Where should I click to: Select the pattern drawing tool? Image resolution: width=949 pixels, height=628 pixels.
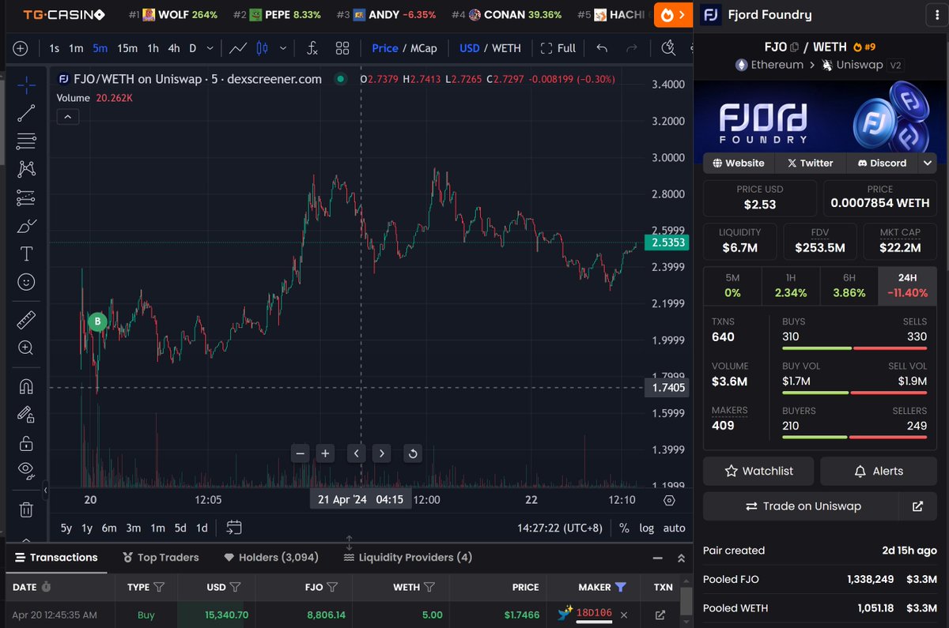(x=26, y=169)
